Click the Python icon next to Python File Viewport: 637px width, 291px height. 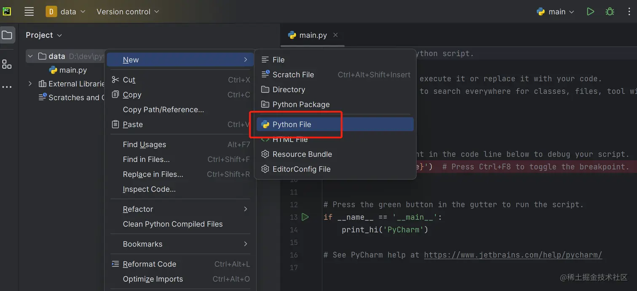(265, 124)
